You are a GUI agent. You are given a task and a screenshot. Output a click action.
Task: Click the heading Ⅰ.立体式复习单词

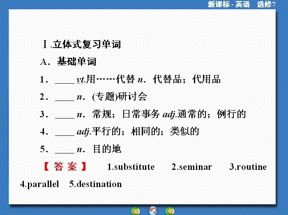pyautogui.click(x=82, y=44)
